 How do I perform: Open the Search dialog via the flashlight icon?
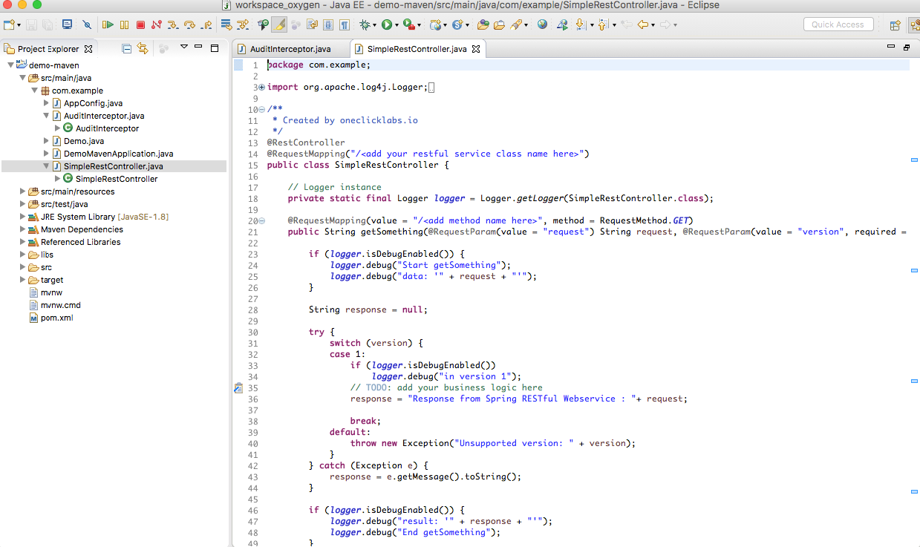[x=516, y=24]
